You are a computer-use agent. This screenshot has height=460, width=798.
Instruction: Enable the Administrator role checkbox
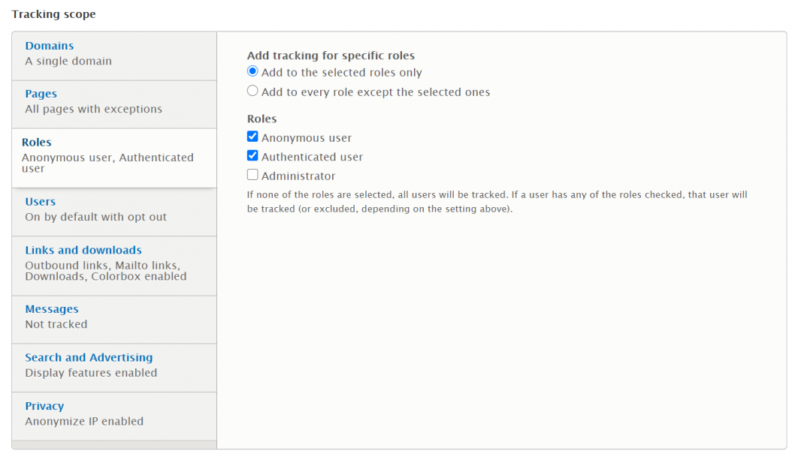(252, 175)
